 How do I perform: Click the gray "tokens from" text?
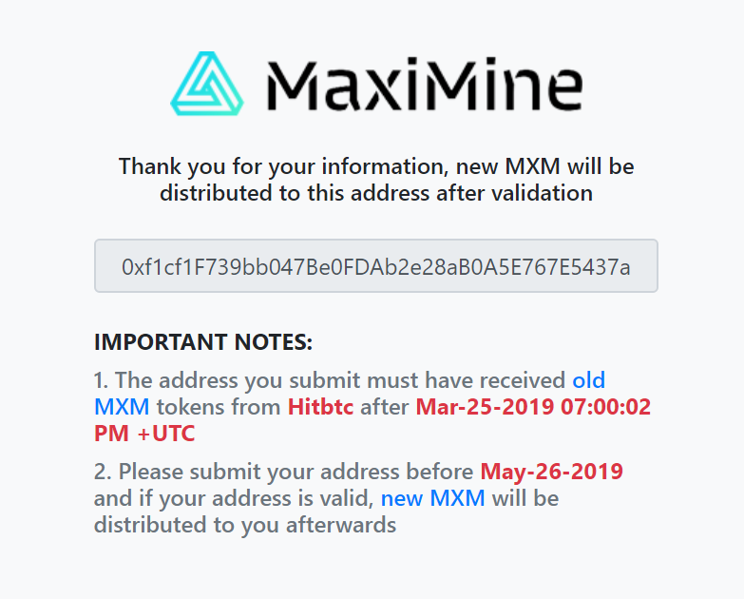[219, 407]
